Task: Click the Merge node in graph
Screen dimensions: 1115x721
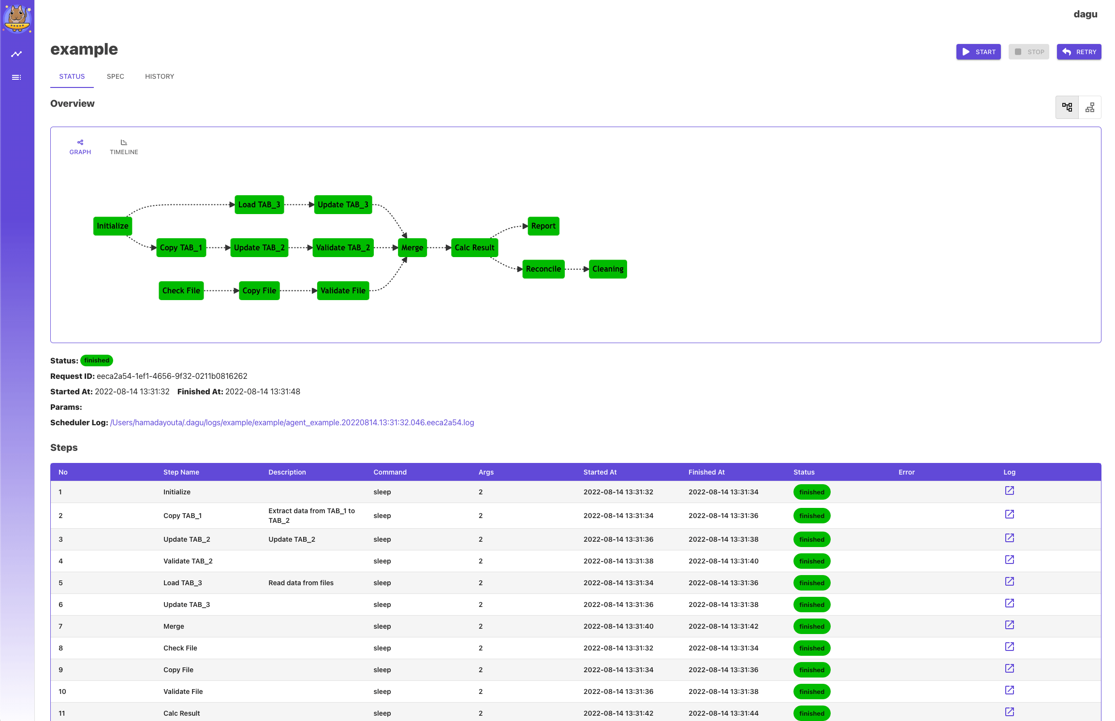Action: tap(412, 247)
